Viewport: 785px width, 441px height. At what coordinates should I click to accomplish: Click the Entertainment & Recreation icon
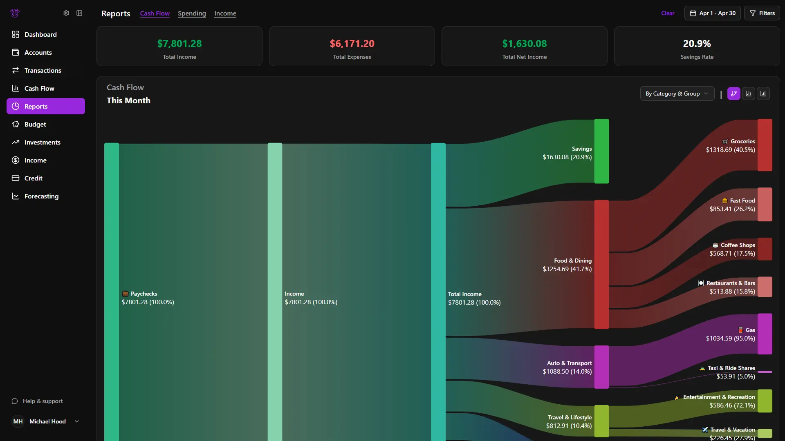click(x=677, y=397)
